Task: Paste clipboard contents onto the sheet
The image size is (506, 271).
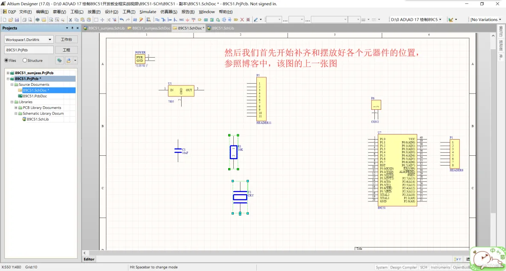Action: tap(82, 20)
